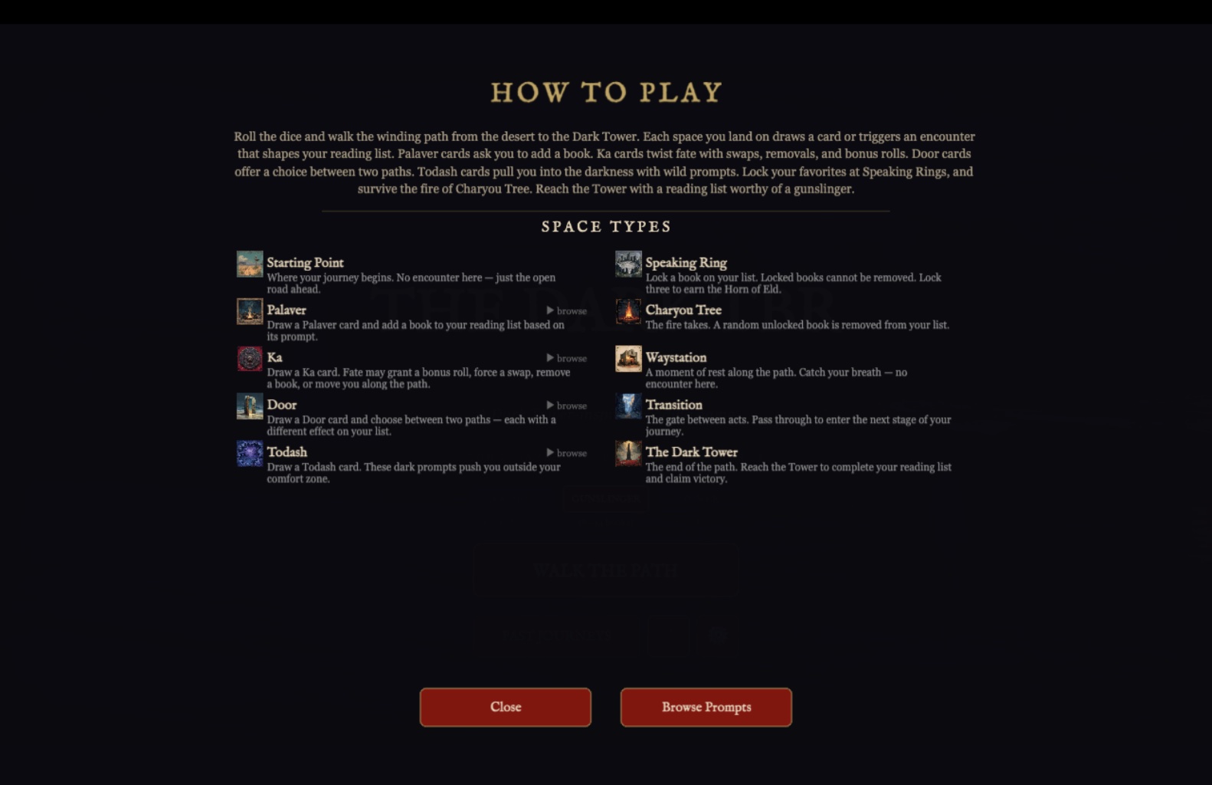Click the Waystation building icon
This screenshot has height=785, width=1212.
point(628,359)
